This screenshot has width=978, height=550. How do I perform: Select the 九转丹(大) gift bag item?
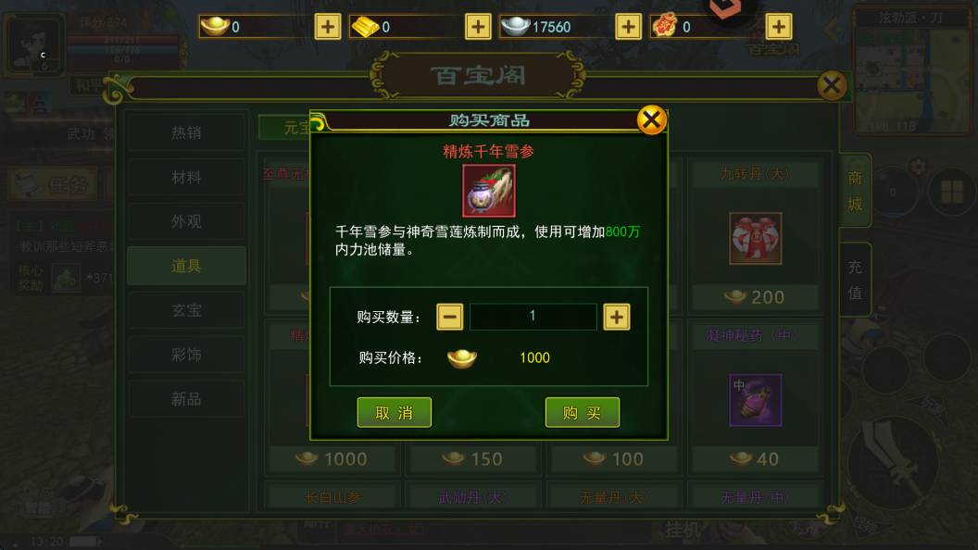pyautogui.click(x=755, y=238)
